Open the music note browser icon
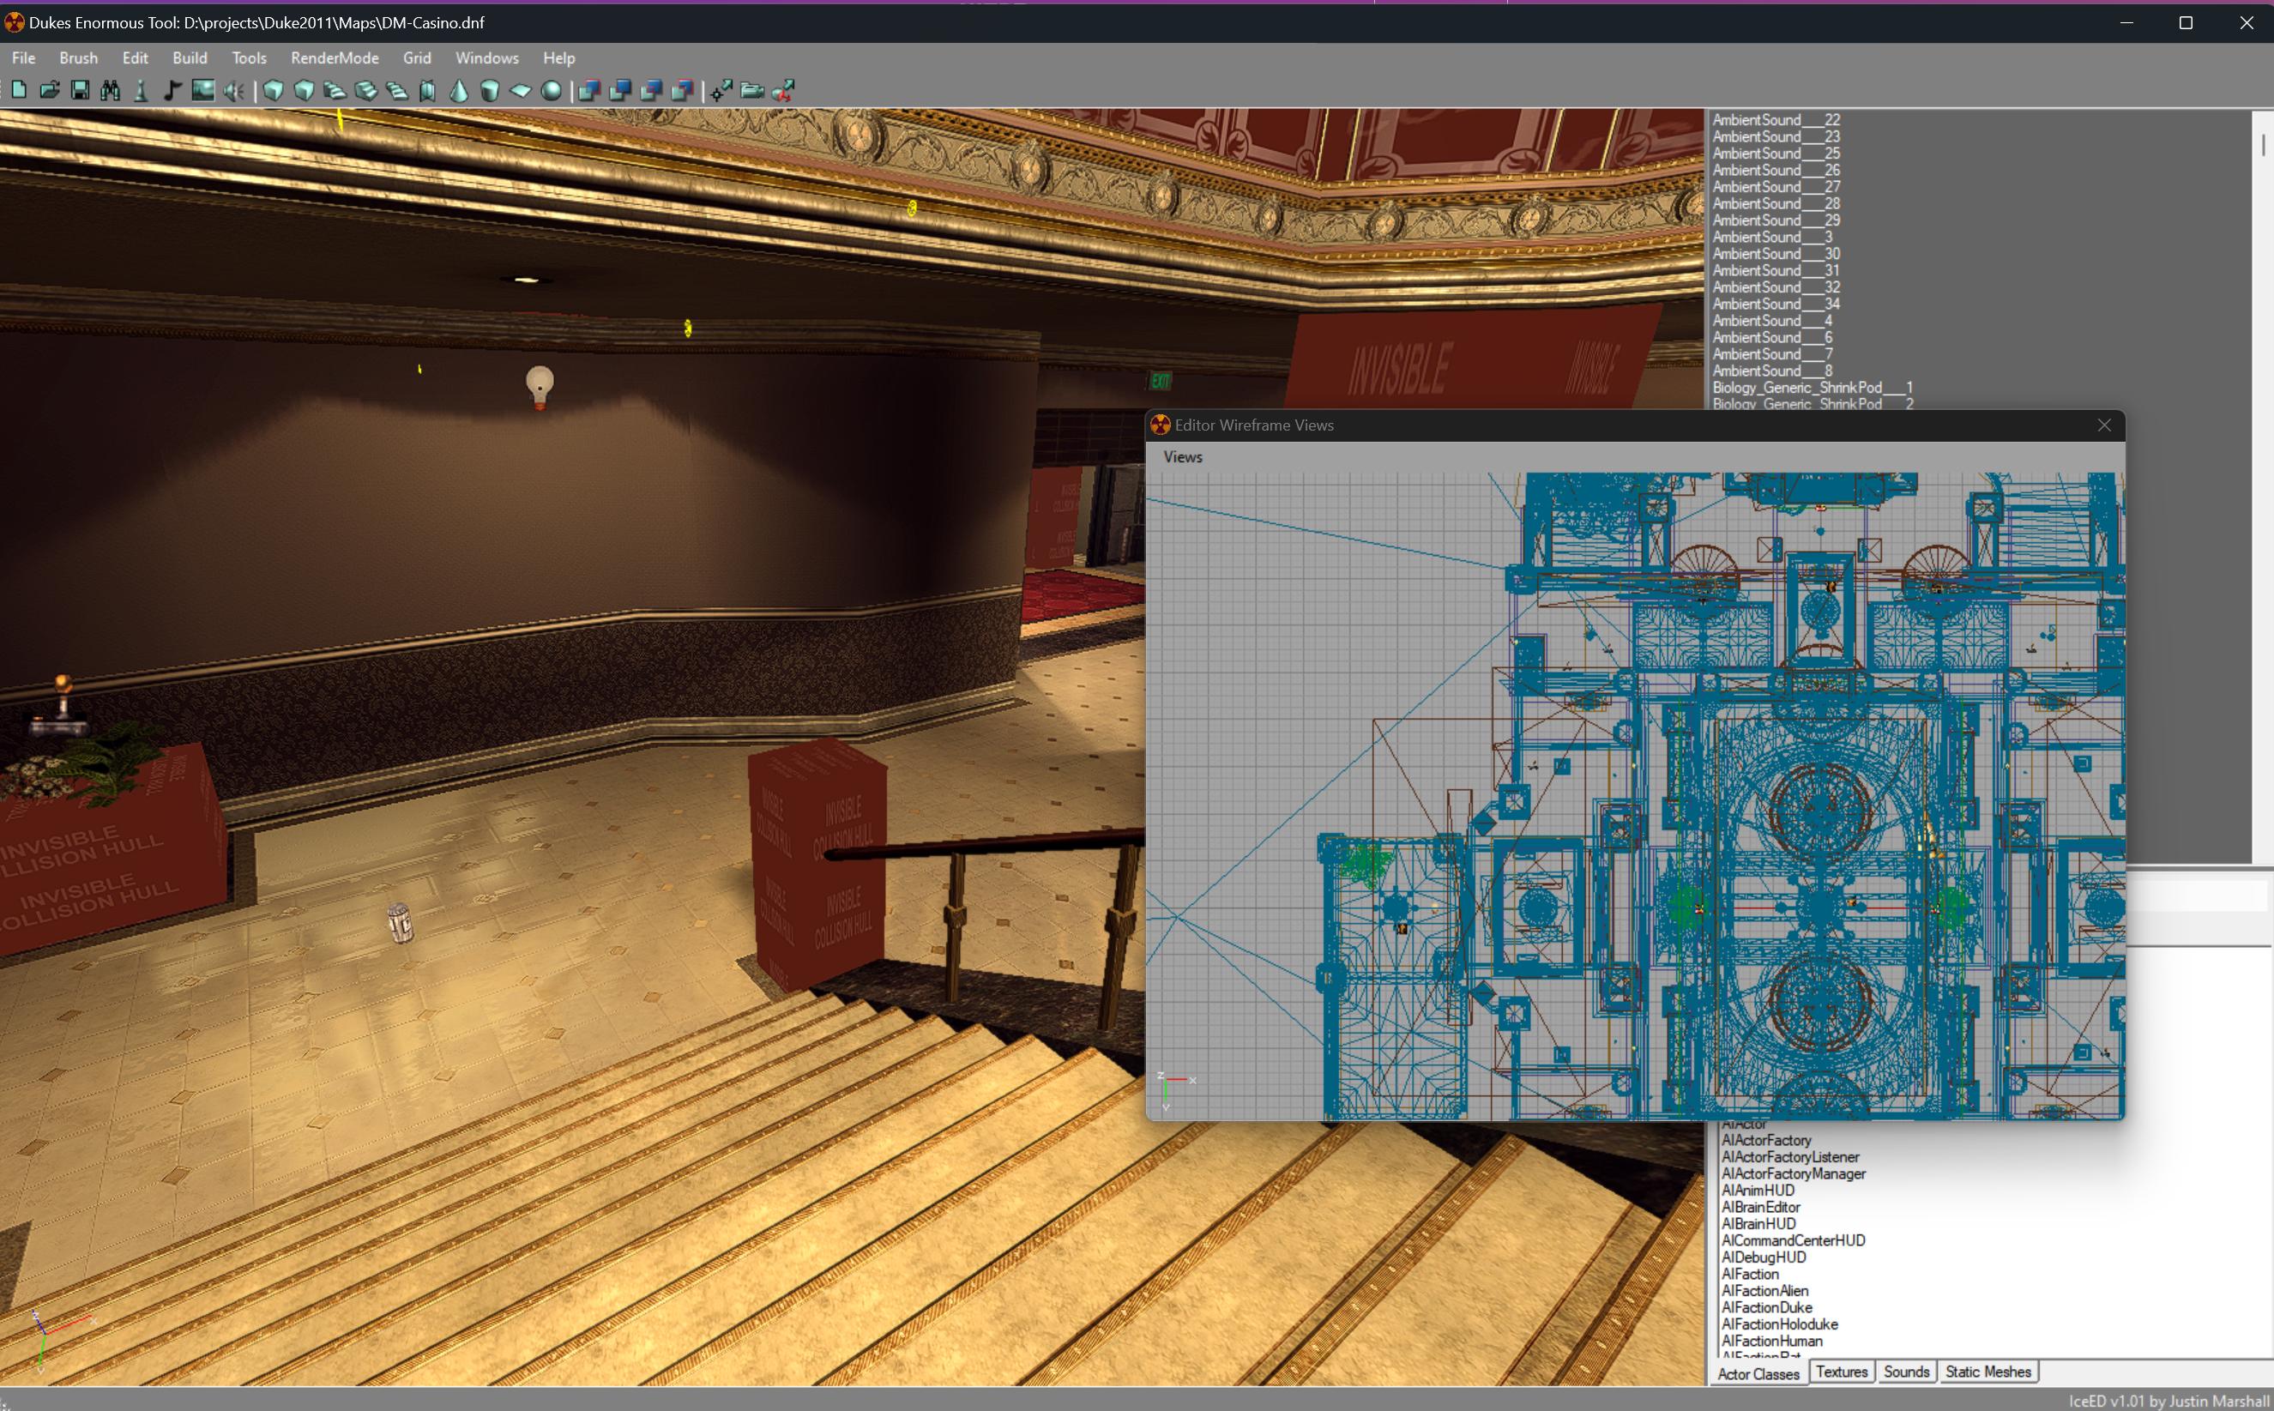The height and width of the screenshot is (1411, 2274). [x=172, y=91]
